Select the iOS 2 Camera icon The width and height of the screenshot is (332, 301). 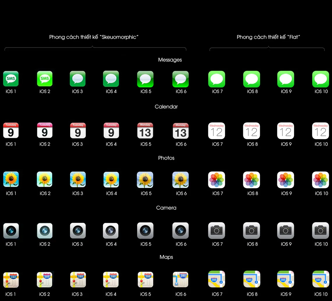click(45, 231)
